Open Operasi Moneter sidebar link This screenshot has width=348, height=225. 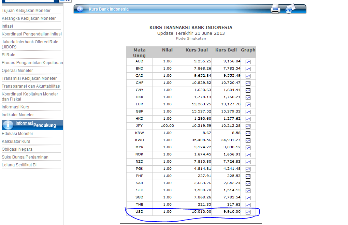click(x=17, y=71)
